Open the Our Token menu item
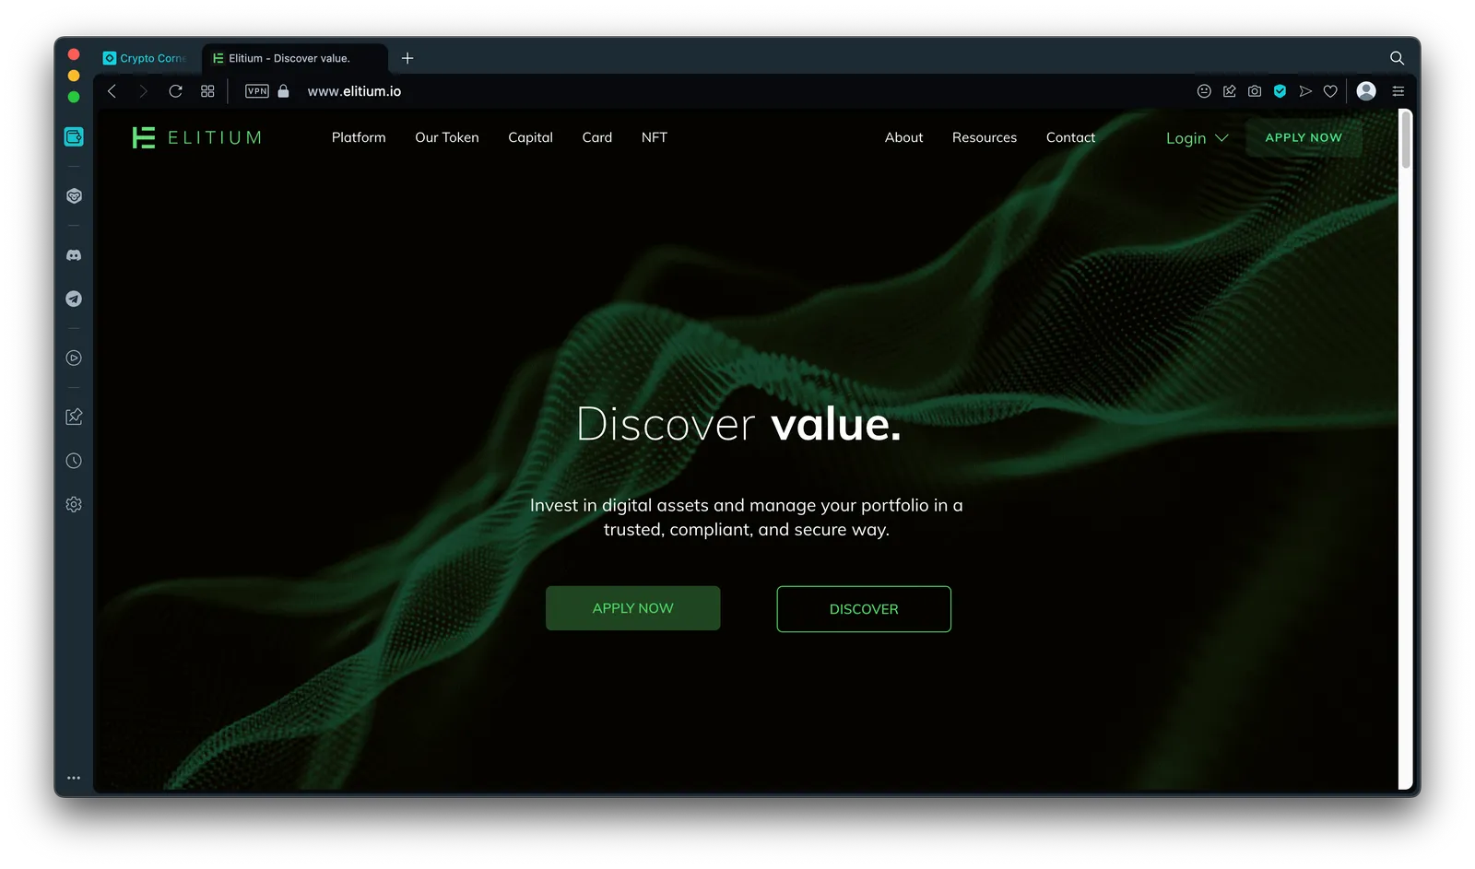1475x869 pixels. [447, 137]
